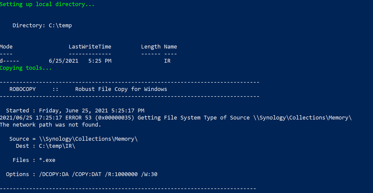
Task: Click the 'Length' column header
Action: point(151,47)
